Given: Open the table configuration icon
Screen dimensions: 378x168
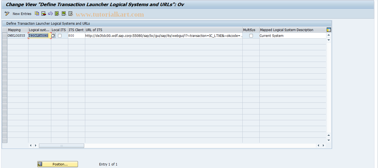Looking at the screenshot, I should [328, 29].
